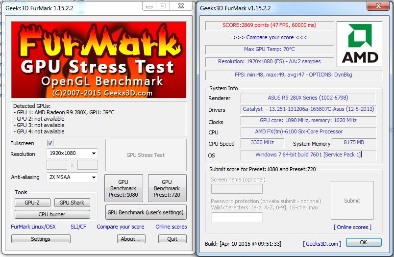Image resolution: width=394 pixels, height=257 pixels.
Task: Click the 3300 MHz CPU Speed field
Action: coord(262,143)
